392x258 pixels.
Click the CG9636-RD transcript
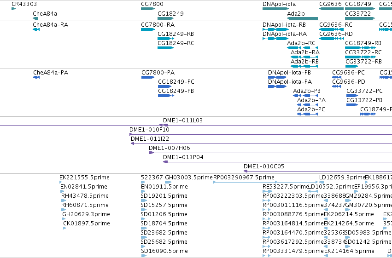click(x=331, y=39)
